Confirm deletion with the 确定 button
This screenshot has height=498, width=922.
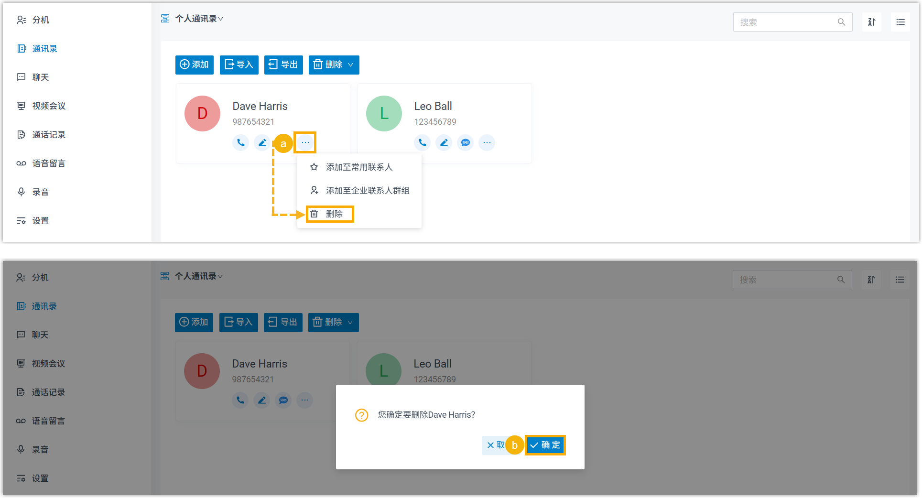(x=545, y=445)
